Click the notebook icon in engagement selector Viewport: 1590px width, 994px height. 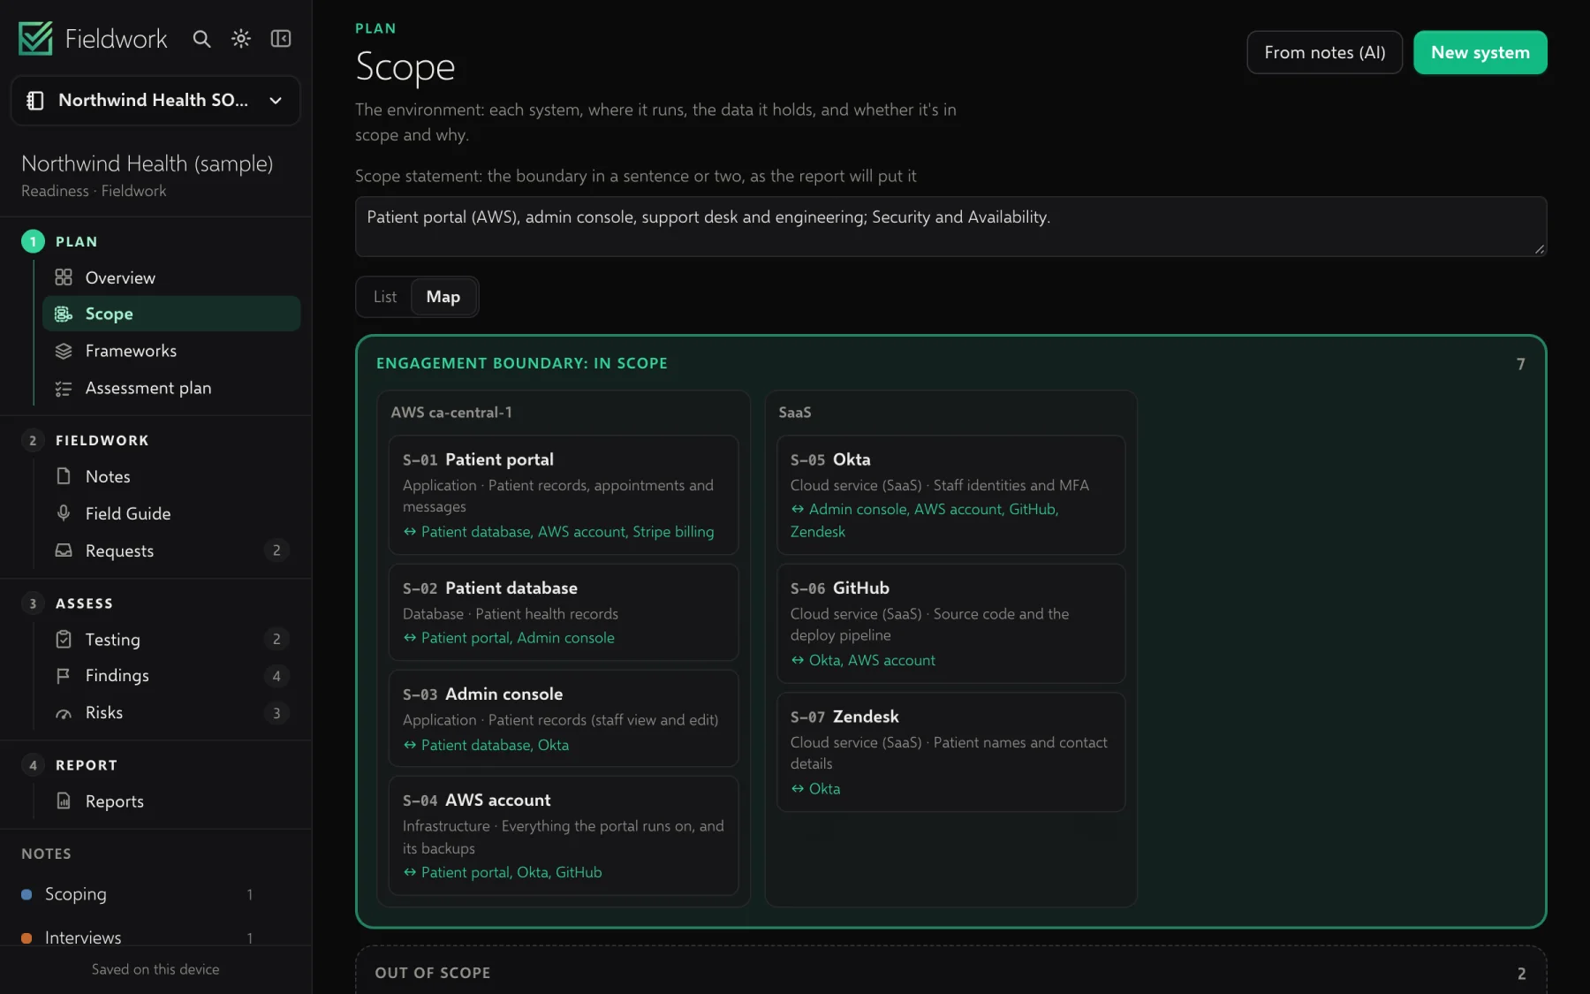(35, 101)
